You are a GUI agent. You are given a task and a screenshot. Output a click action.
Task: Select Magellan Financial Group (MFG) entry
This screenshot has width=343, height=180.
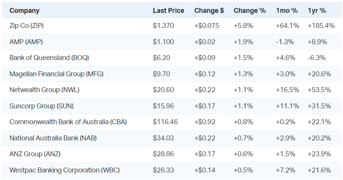coord(56,74)
